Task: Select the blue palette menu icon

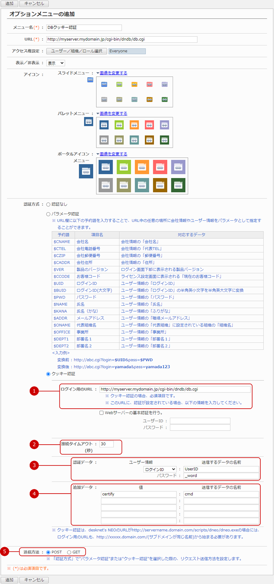Action: pyautogui.click(x=104, y=125)
